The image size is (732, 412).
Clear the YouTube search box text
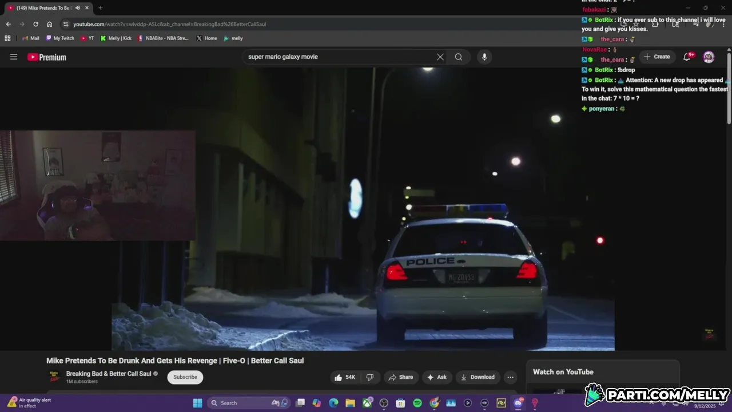pos(440,57)
